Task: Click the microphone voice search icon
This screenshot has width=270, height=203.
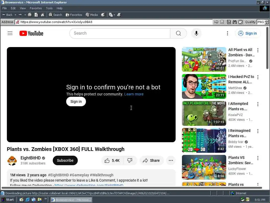Action: click(196, 33)
